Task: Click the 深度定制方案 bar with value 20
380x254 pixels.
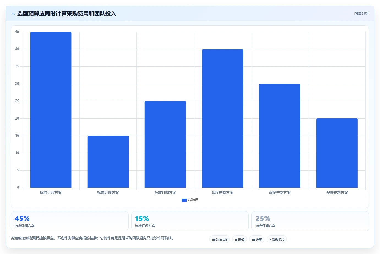Action: [337, 153]
